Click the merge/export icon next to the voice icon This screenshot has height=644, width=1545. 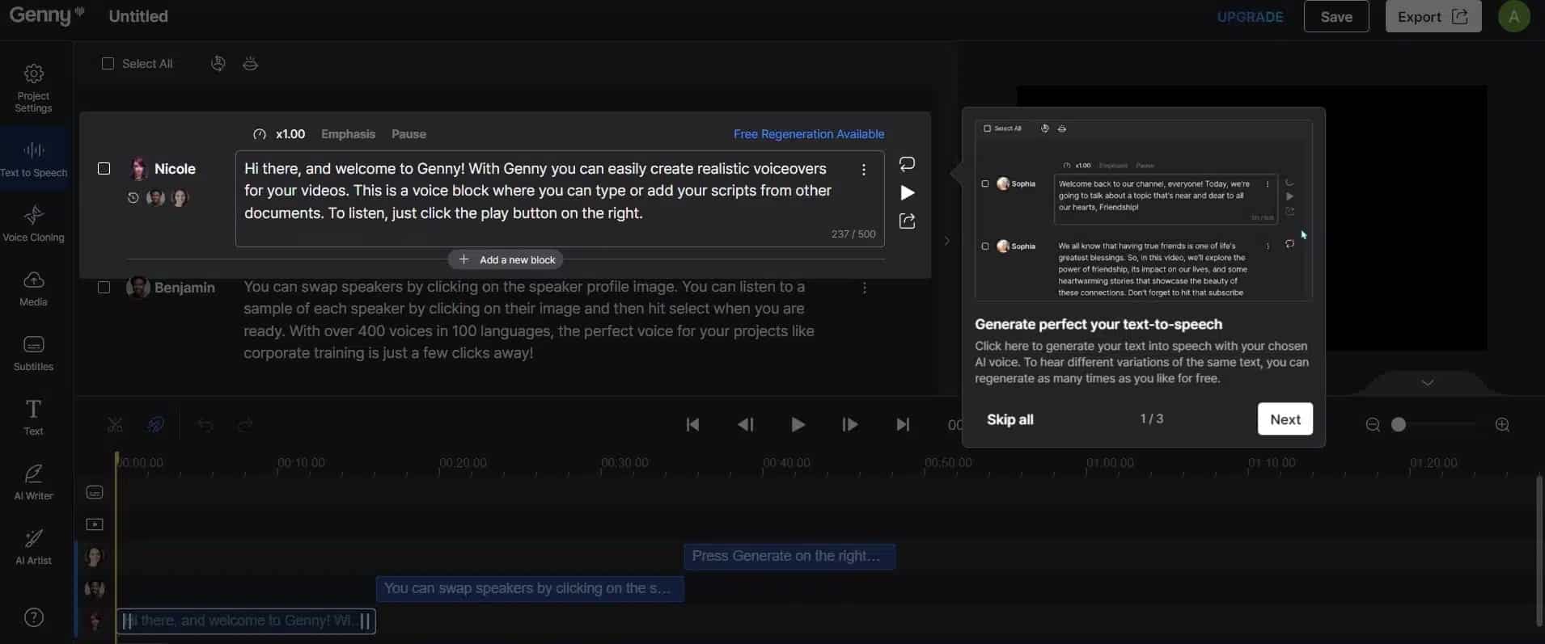click(250, 63)
